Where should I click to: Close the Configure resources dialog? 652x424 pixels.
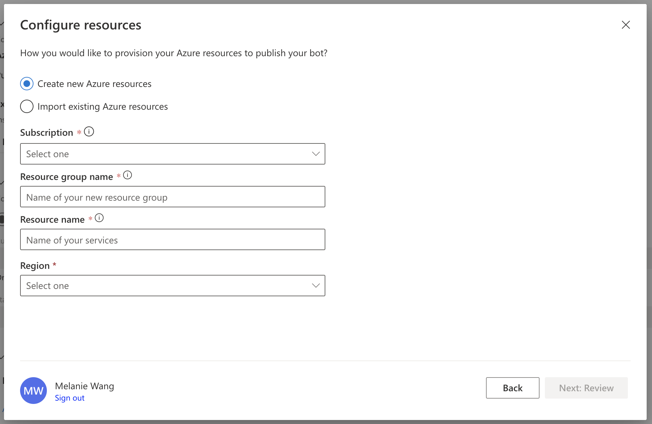[626, 25]
